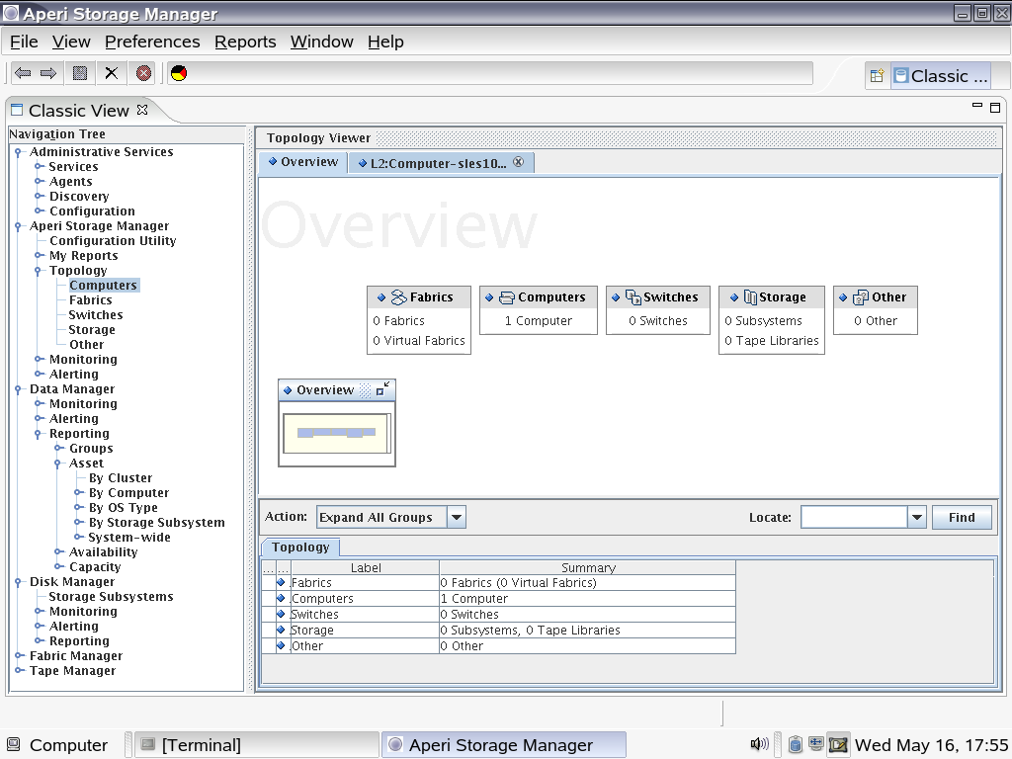Image resolution: width=1012 pixels, height=759 pixels.
Task: Open the Locate dropdown arrow
Action: tap(917, 517)
